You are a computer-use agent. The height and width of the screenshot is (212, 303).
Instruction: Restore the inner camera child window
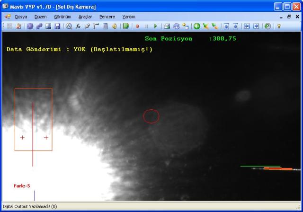pyautogui.click(x=289, y=17)
